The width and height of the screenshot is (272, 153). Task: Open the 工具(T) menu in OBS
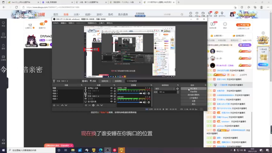tap(101, 23)
